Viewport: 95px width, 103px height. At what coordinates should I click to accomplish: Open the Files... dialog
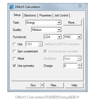click(x=55, y=85)
